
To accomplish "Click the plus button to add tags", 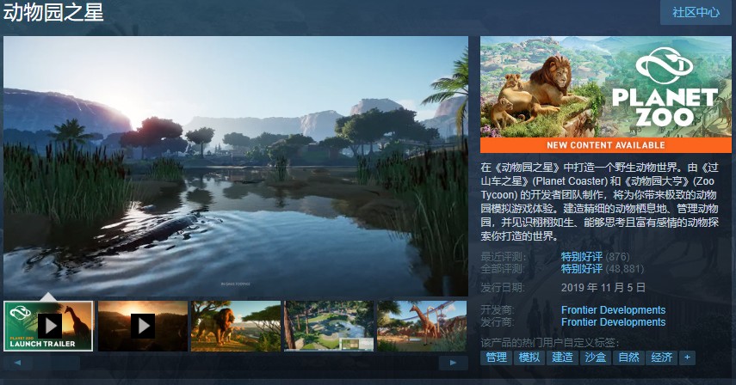I will click(687, 357).
